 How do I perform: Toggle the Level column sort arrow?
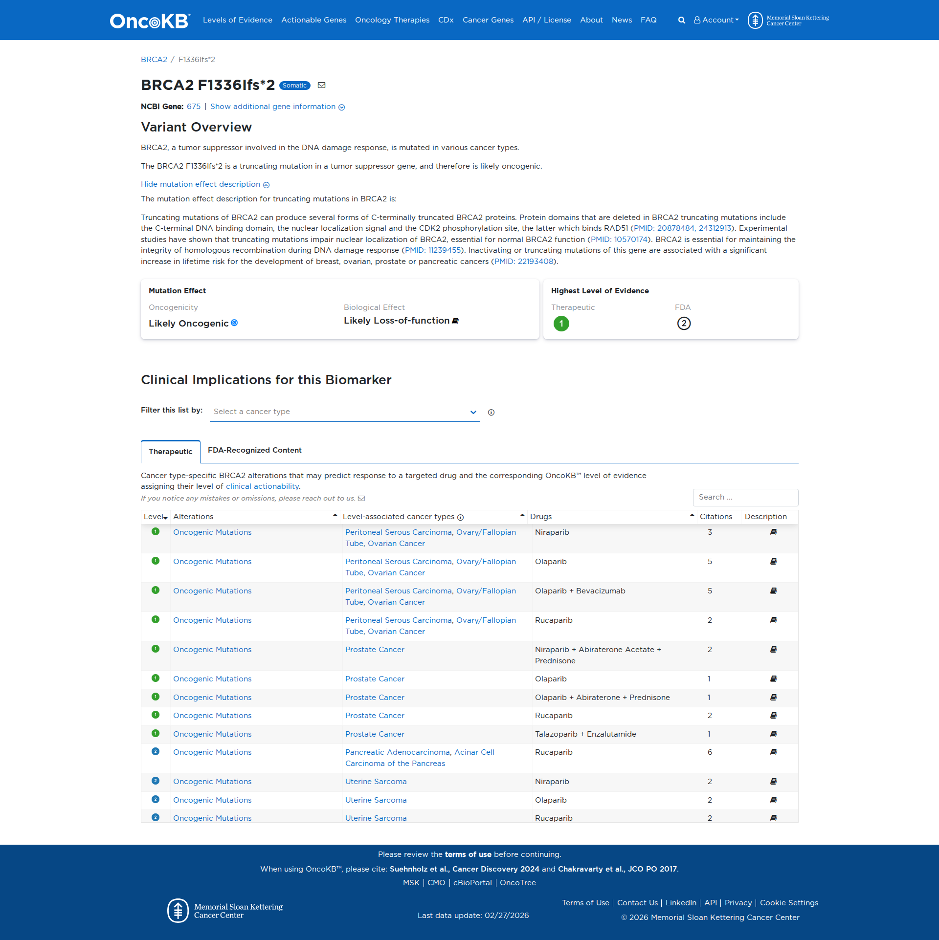click(165, 517)
